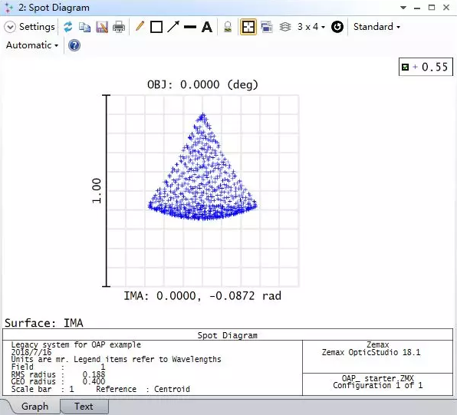
Task: Switch to the Text tab
Action: [84, 407]
